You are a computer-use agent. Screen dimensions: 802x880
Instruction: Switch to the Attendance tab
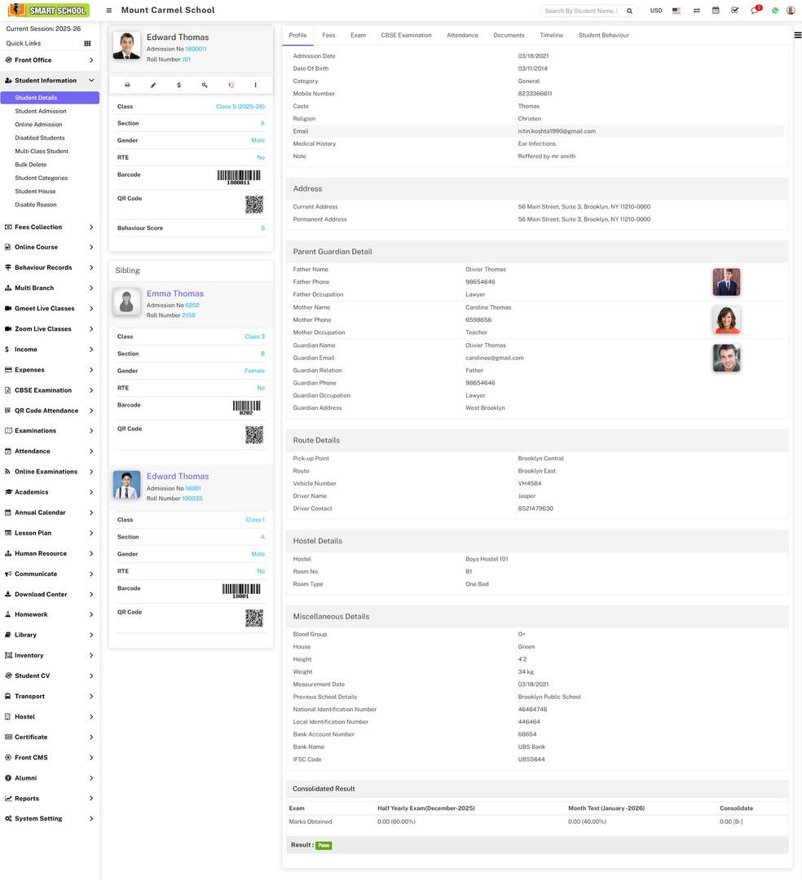coord(462,35)
